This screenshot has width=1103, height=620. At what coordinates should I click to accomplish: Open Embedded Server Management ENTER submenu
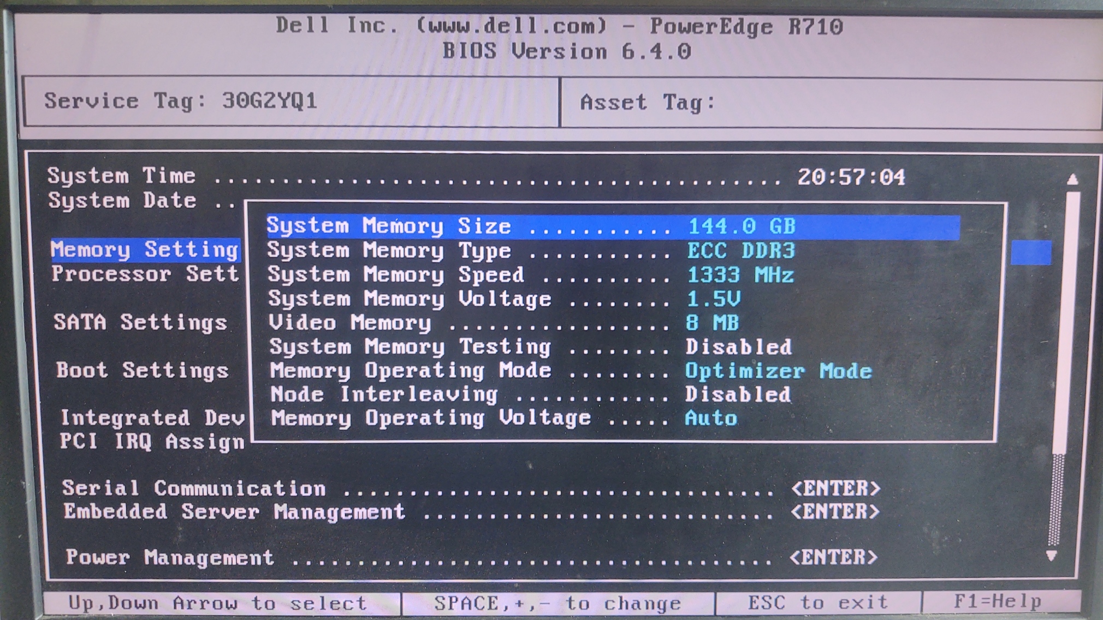point(835,512)
